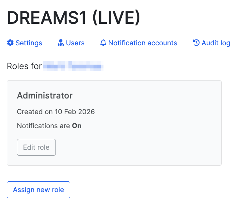
Task: Click the bold On notification status
Action: click(77, 126)
